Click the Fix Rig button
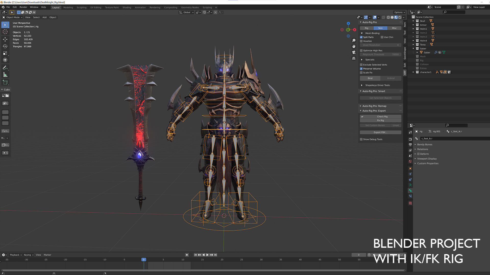The height and width of the screenshot is (275, 490). point(381,120)
